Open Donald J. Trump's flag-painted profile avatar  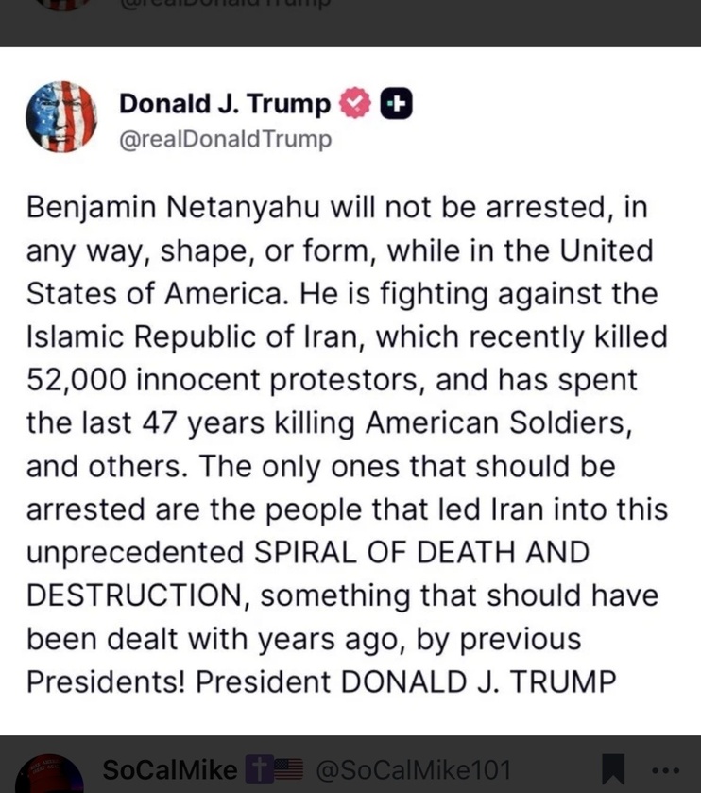pos(61,117)
